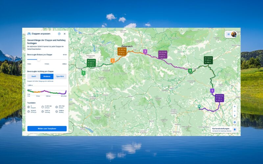Open the hamburger menu icon

228,34
